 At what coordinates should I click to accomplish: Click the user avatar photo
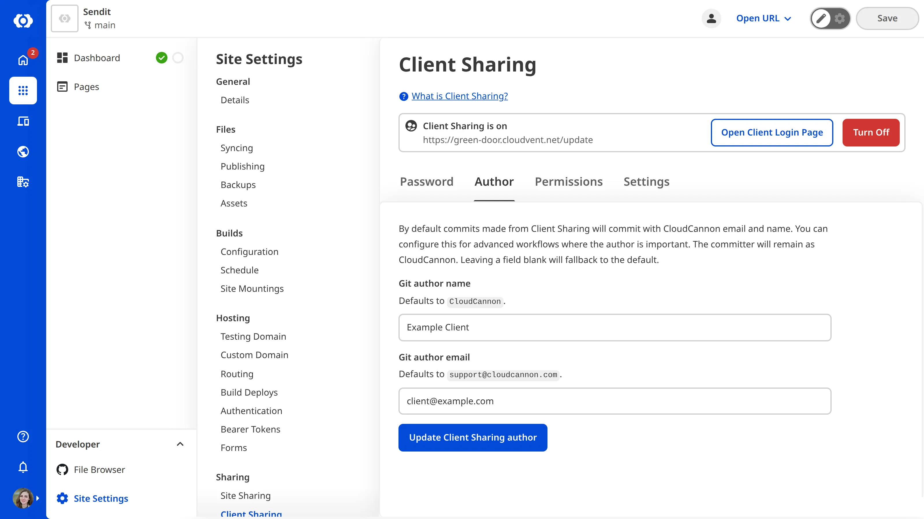23,498
